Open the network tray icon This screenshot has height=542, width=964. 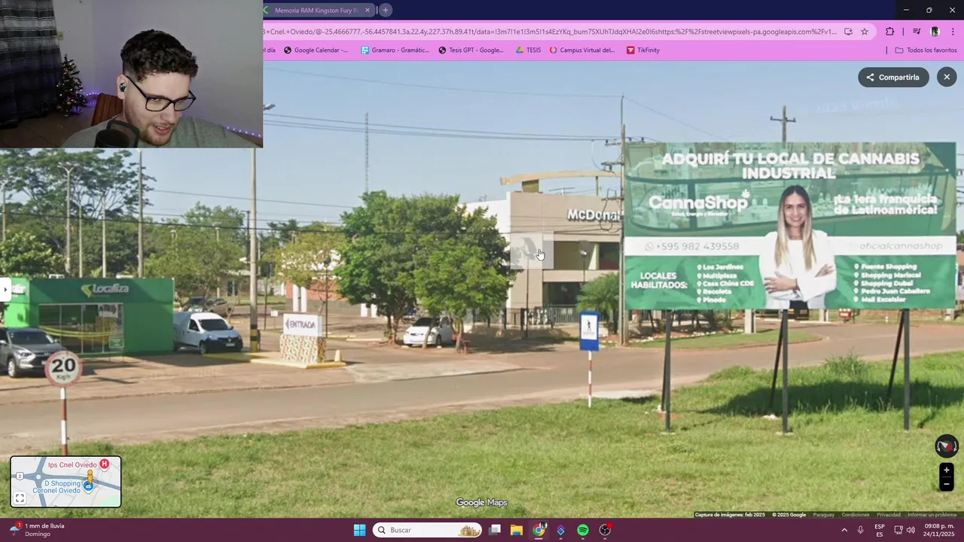coord(898,530)
